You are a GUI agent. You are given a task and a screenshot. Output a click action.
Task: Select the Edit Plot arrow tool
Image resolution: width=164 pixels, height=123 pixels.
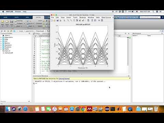click(65, 20)
